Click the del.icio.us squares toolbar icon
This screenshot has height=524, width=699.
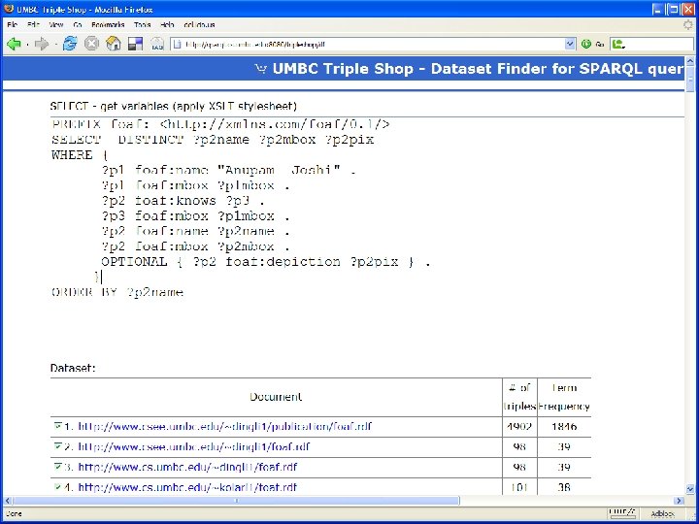point(135,44)
